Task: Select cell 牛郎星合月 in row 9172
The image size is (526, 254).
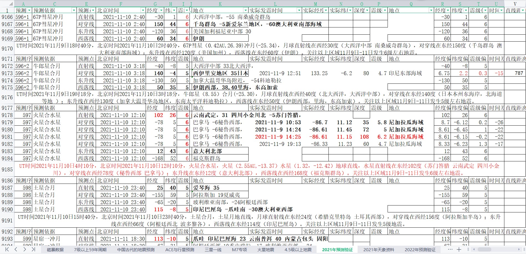Action: coord(55,66)
